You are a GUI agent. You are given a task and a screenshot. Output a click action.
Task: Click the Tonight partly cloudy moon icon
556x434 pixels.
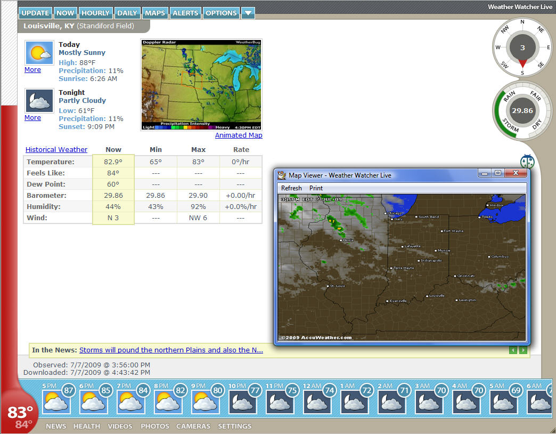click(39, 101)
